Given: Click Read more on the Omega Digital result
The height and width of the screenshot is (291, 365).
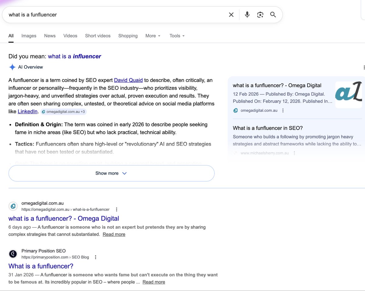Looking at the screenshot, I should click(114, 234).
